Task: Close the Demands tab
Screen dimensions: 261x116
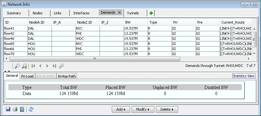Action: pyautogui.click(x=119, y=12)
